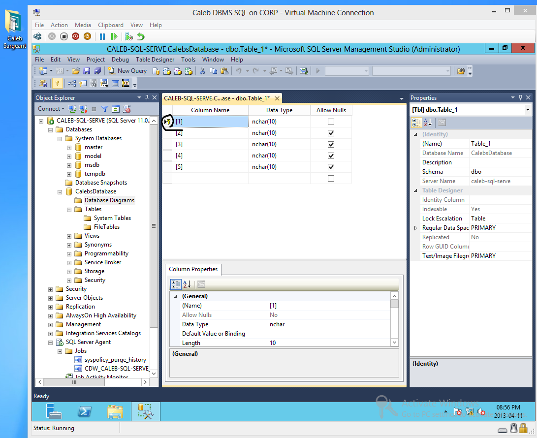
Task: Toggle Categorized view in Properties panel
Action: point(416,122)
